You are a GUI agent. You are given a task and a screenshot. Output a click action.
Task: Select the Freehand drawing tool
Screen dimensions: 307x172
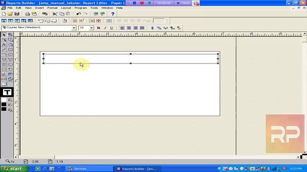pos(4,64)
